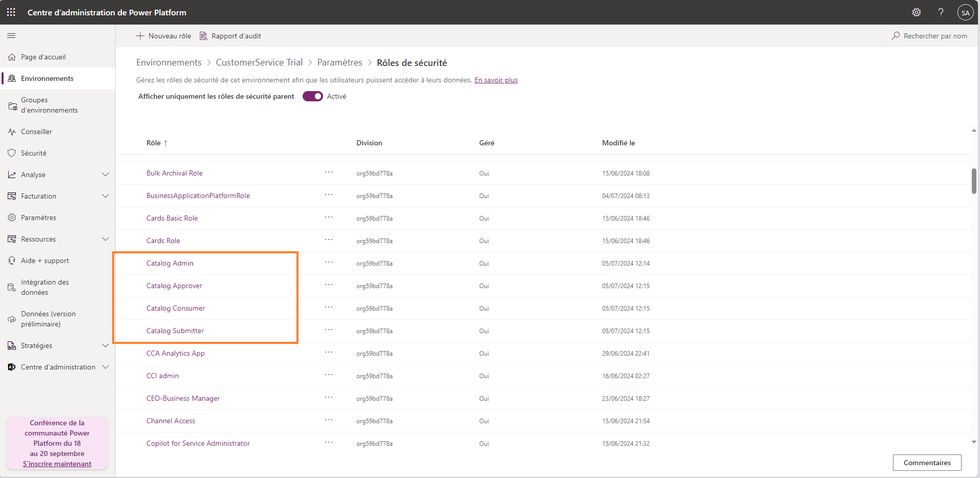The image size is (980, 478).
Task: Open more options for Catalog Admin
Action: 329,263
